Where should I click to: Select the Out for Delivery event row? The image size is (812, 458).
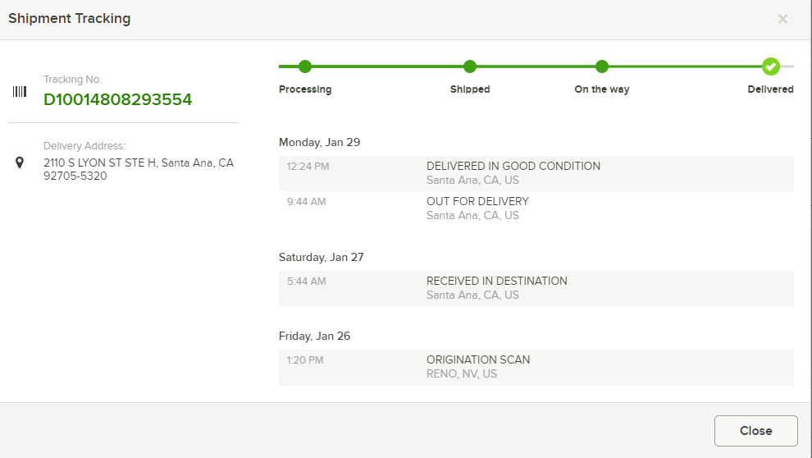click(x=536, y=208)
